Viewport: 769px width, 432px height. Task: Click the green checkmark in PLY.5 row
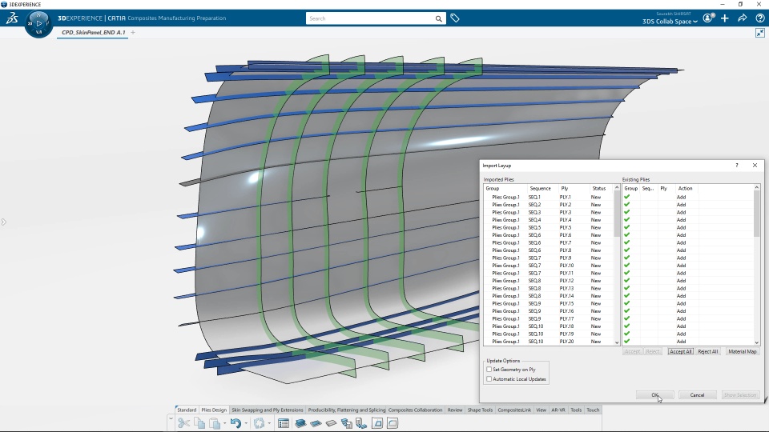click(626, 227)
